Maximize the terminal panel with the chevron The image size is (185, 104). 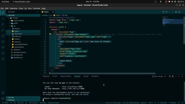179,76
